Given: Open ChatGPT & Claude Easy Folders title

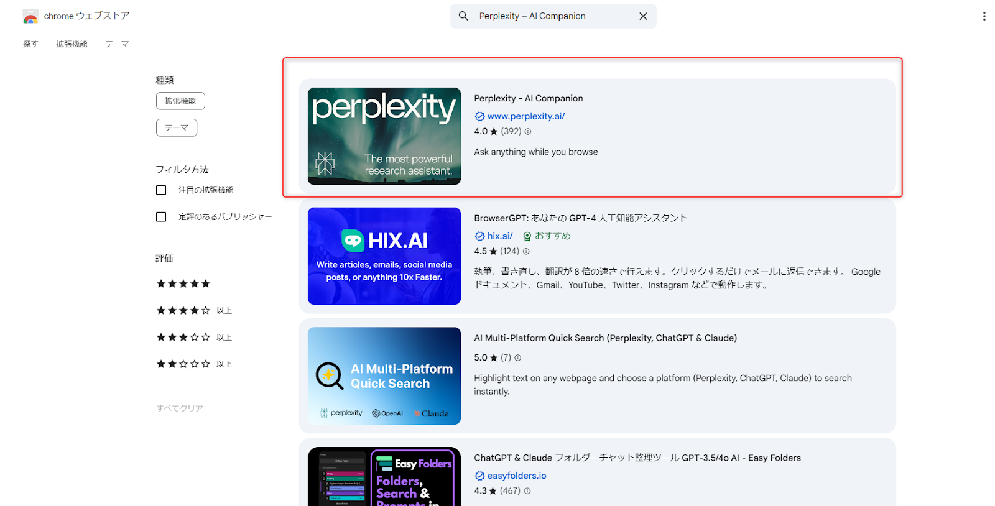Looking at the screenshot, I should tap(637, 458).
